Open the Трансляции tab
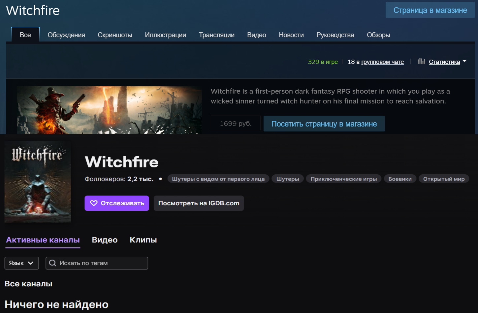This screenshot has width=478, height=313. (217, 35)
